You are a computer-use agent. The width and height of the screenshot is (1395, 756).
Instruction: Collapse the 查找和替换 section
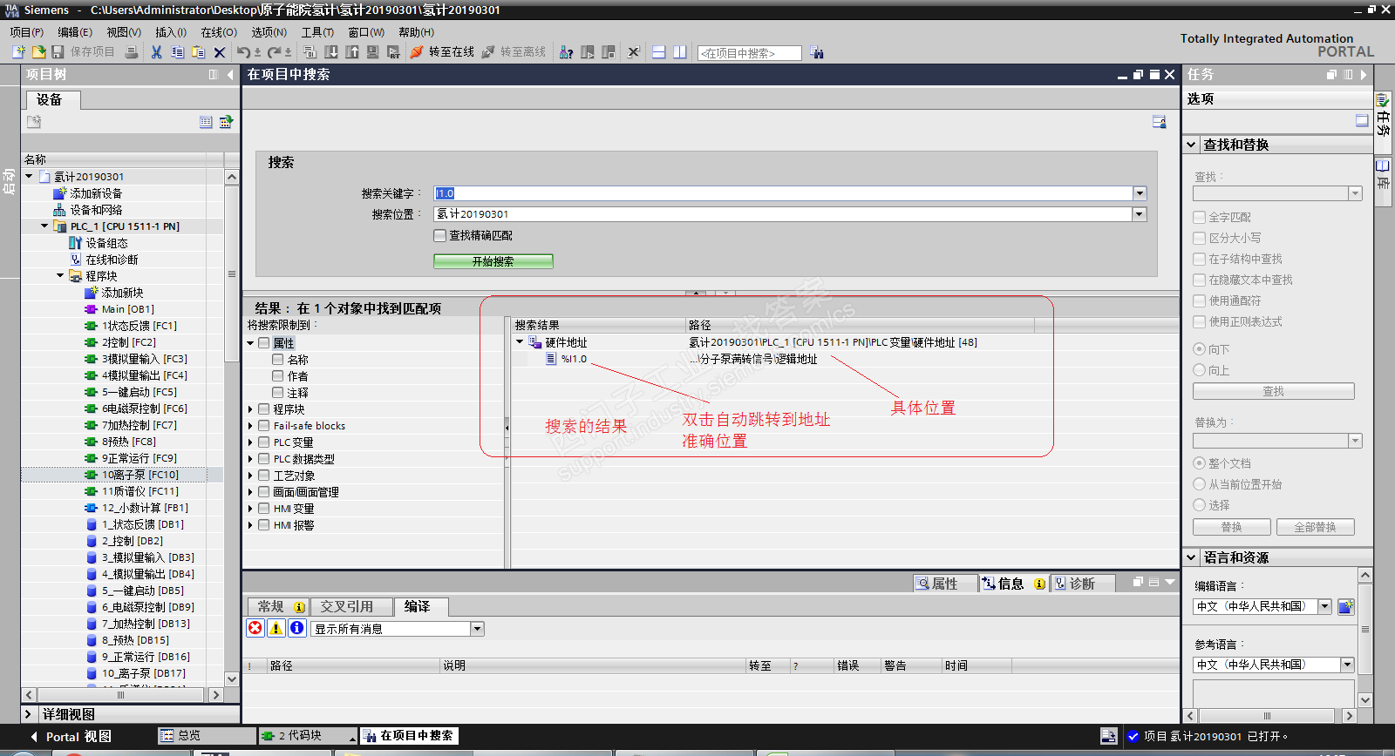[x=1192, y=145]
